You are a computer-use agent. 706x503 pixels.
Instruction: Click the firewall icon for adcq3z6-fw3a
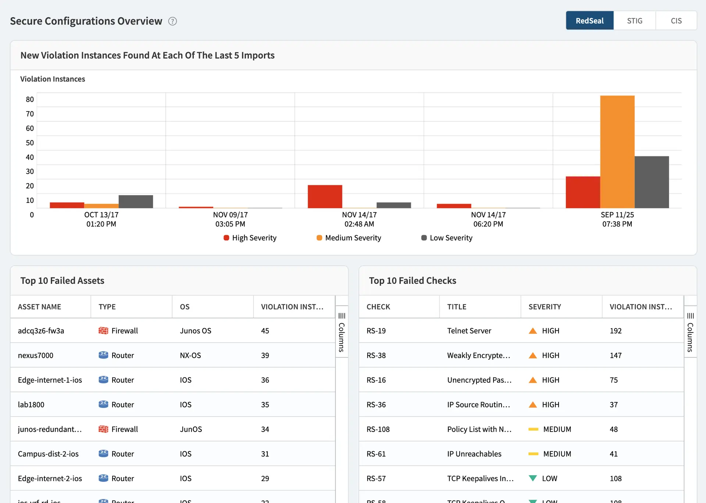103,331
